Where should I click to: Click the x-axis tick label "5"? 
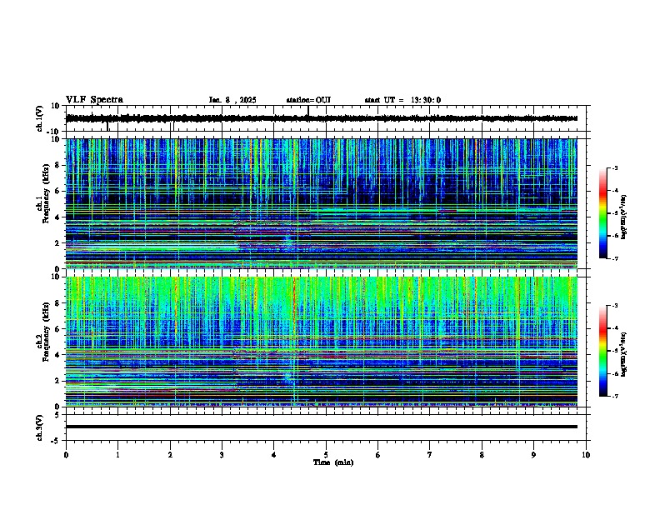[326, 455]
